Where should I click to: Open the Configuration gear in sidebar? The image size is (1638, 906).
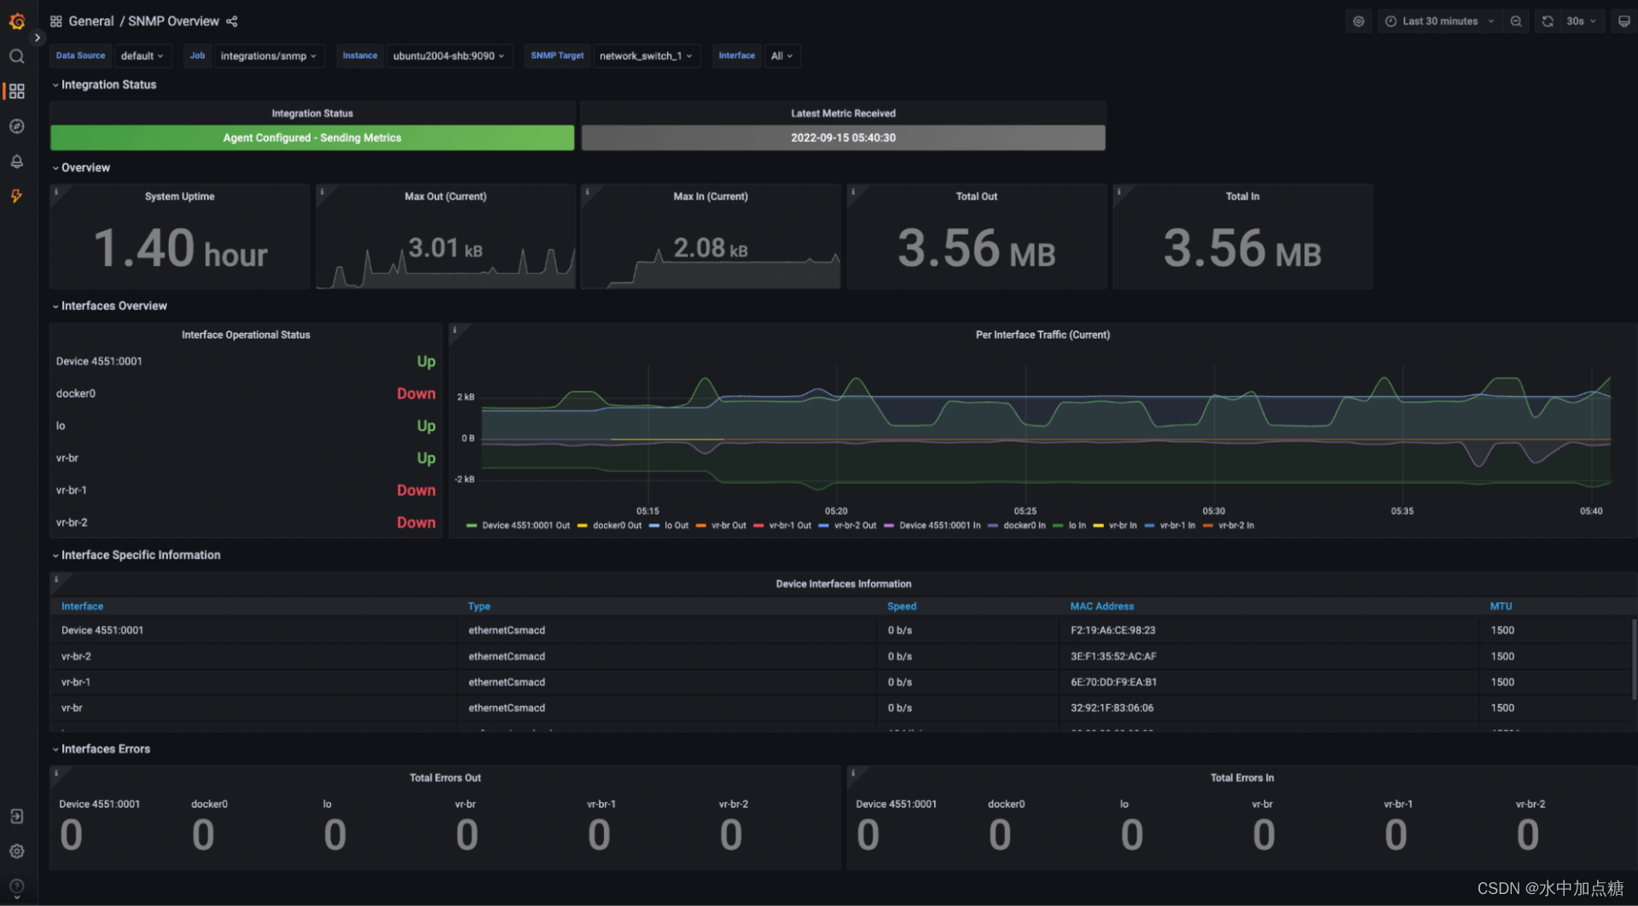coord(17,851)
